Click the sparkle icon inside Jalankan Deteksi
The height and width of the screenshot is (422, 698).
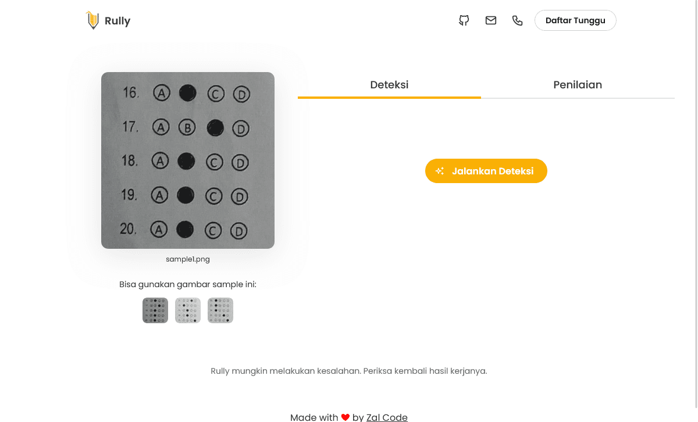click(440, 171)
